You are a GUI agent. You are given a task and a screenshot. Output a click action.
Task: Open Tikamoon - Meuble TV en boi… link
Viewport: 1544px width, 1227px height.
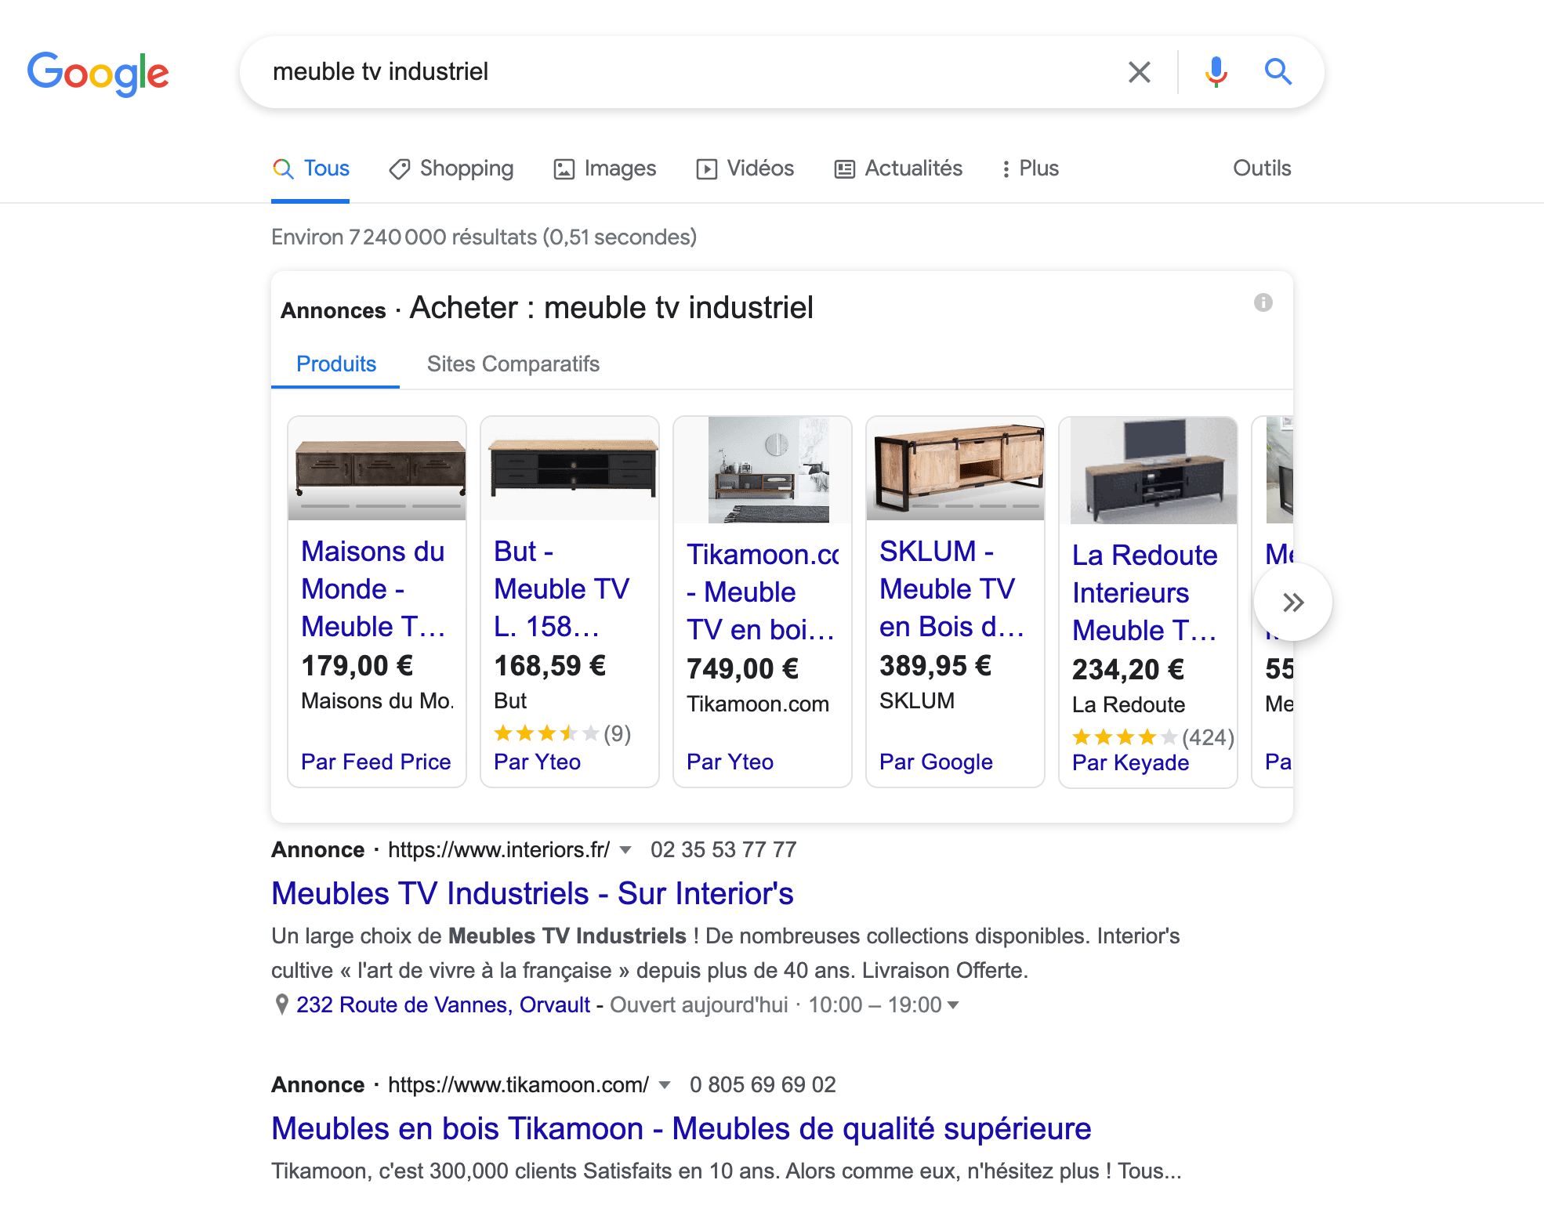[763, 592]
